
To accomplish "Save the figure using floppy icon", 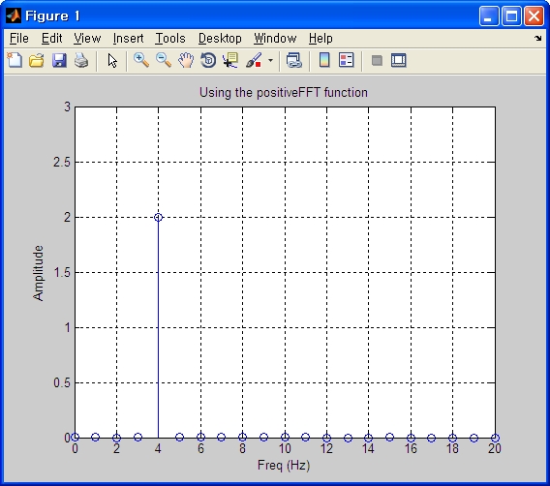I will [59, 60].
